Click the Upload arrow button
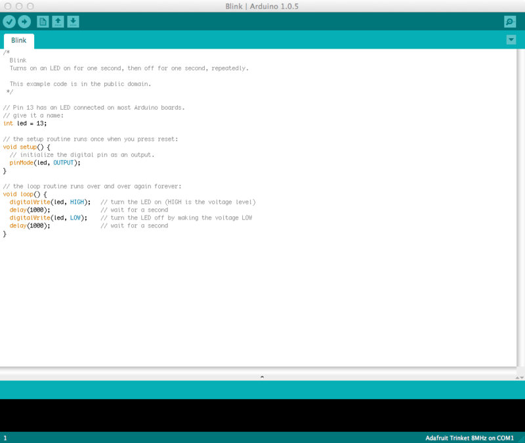 pos(24,22)
